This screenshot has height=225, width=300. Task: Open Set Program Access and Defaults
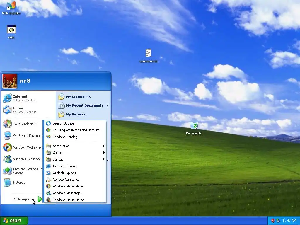click(75, 130)
